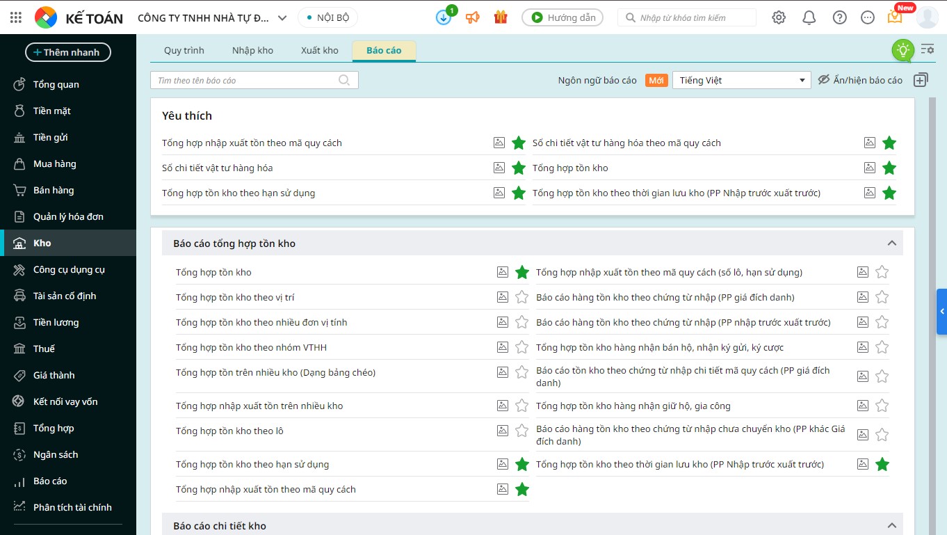Click the orange gift box icon
This screenshot has width=947, height=535.
pyautogui.click(x=501, y=17)
